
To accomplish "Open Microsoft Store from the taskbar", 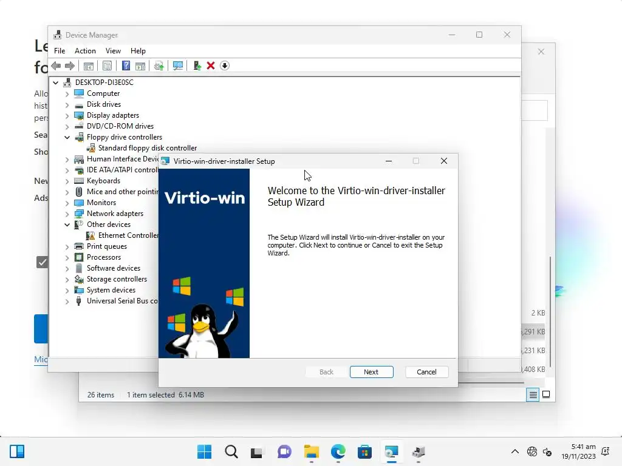I will (x=364, y=451).
